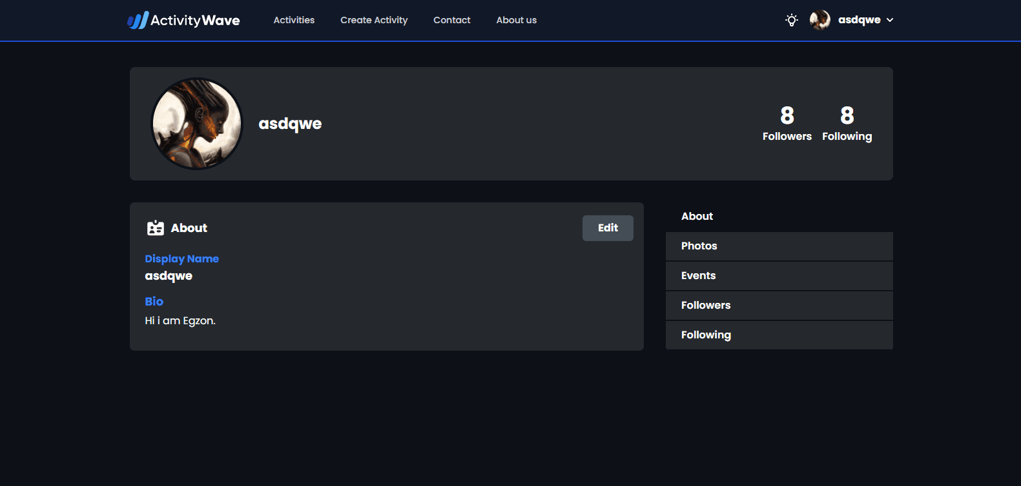Viewport: 1021px width, 486px height.
Task: Go to the Activities page
Action: [294, 20]
